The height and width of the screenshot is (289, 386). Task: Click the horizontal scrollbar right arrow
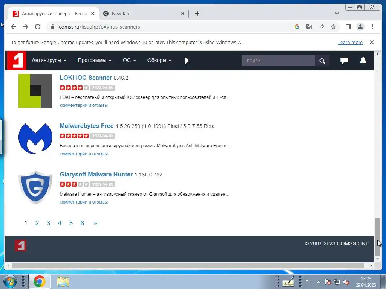click(x=371, y=265)
